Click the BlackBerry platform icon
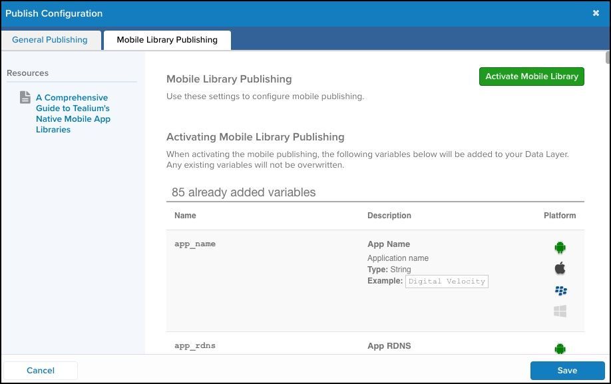The width and height of the screenshot is (611, 384). tap(560, 290)
